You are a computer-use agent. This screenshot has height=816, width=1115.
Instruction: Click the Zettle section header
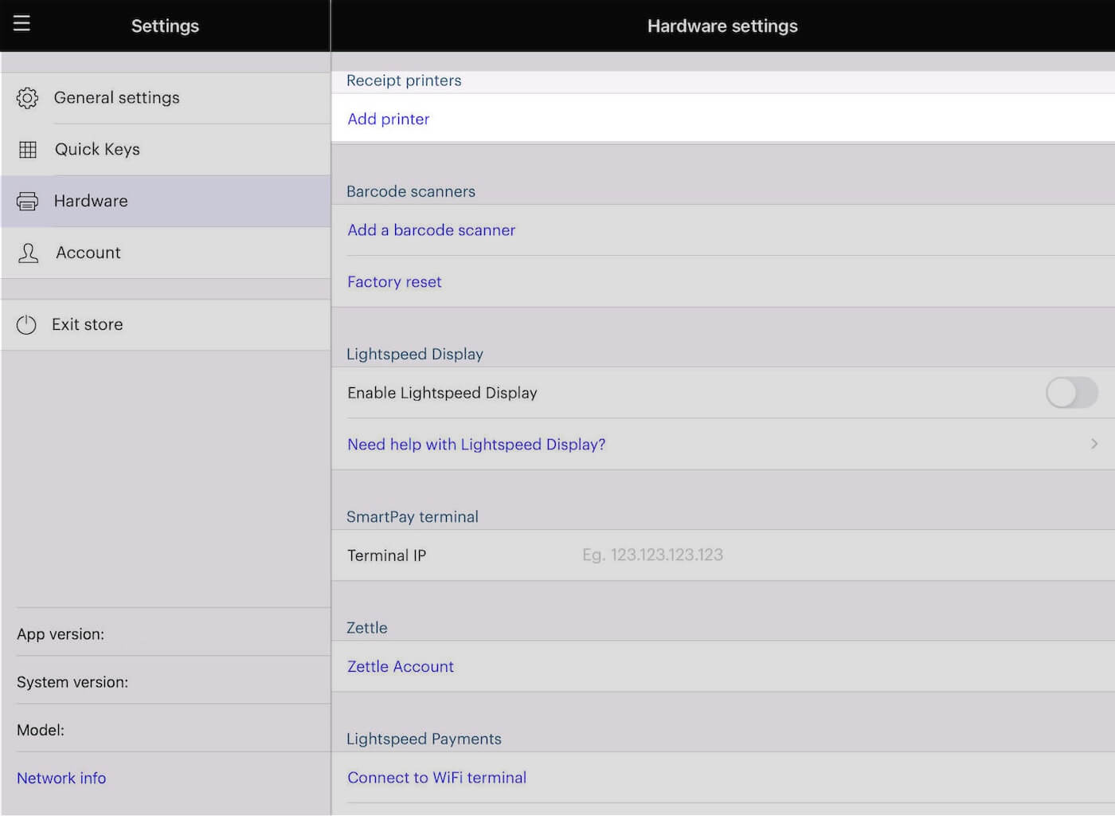point(367,628)
